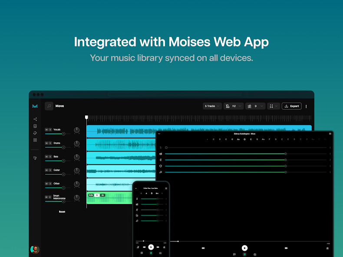Click the music note thumbnail beside Move

click(49, 106)
